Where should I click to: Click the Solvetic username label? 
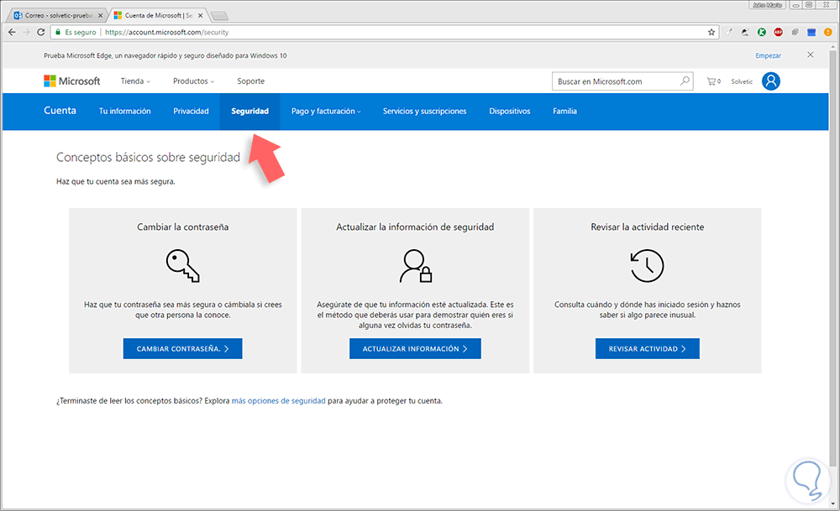[x=742, y=81]
